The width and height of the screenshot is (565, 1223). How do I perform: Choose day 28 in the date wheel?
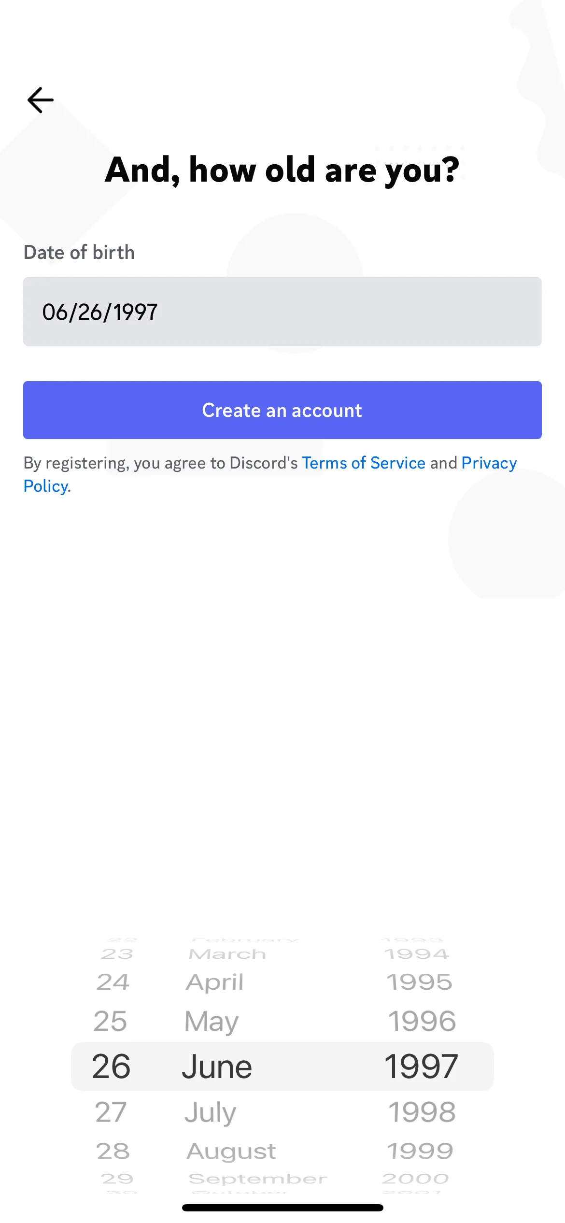[113, 1151]
